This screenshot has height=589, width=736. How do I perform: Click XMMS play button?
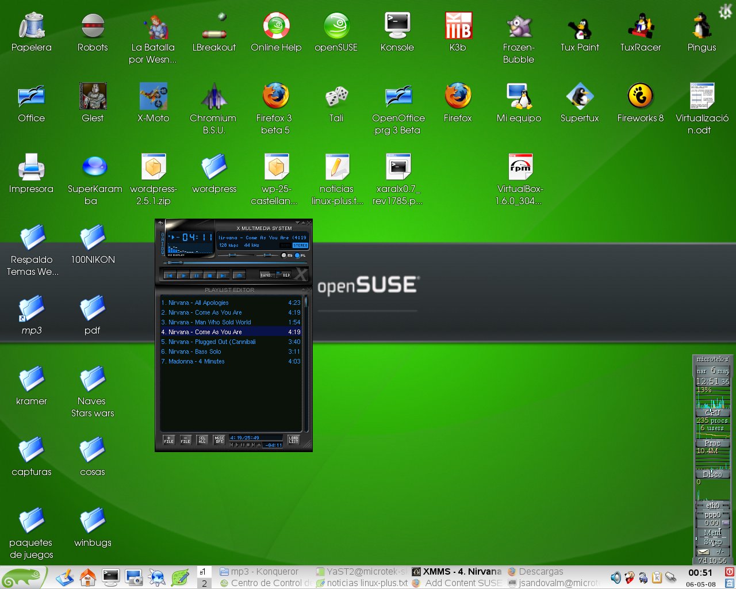pos(183,276)
